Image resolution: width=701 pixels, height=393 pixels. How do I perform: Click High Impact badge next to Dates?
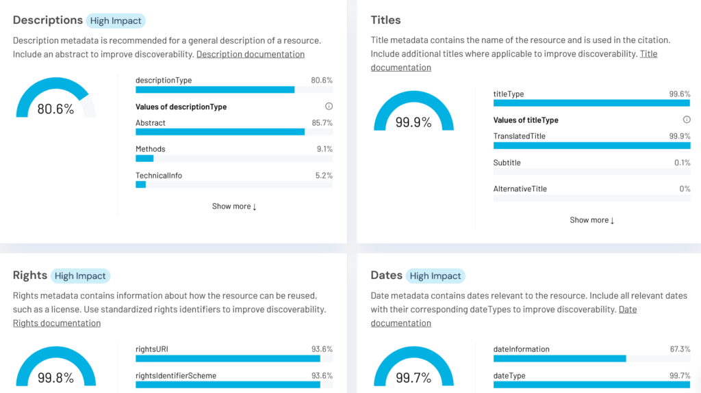coord(435,276)
